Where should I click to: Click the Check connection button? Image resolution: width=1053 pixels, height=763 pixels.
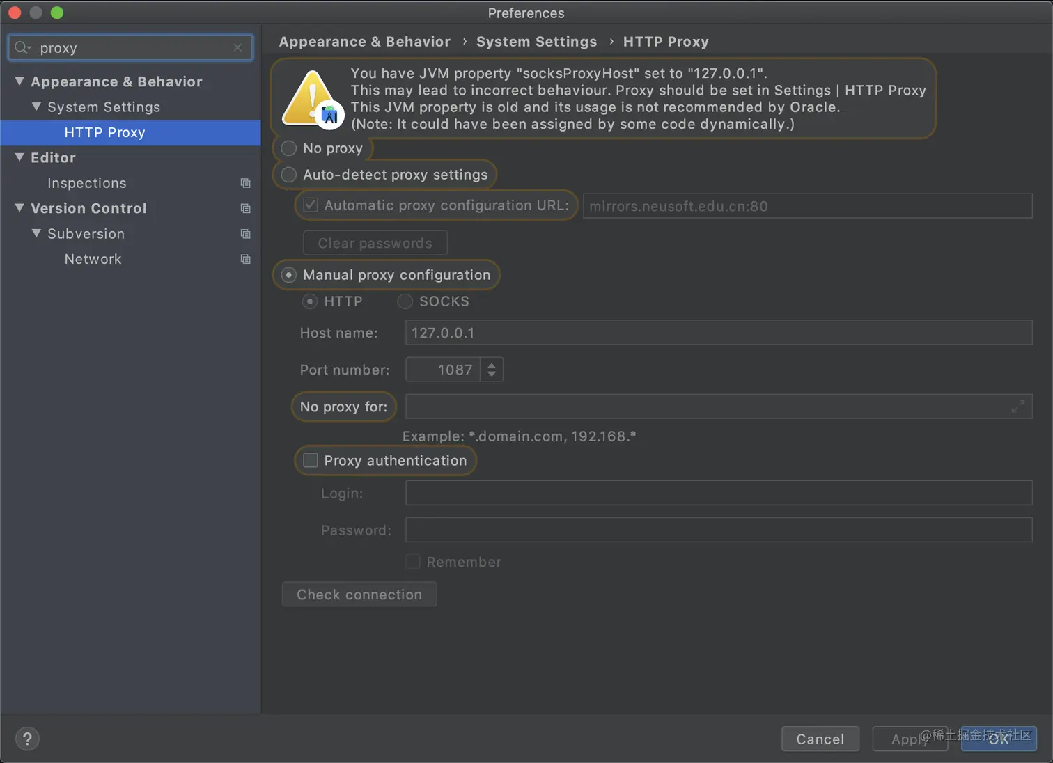click(359, 595)
